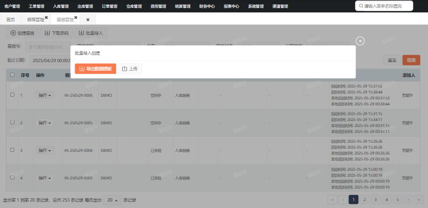The image size is (428, 208).
Task: Expand the 操作 dropdown for IN-250529-0004
Action: (x=44, y=150)
